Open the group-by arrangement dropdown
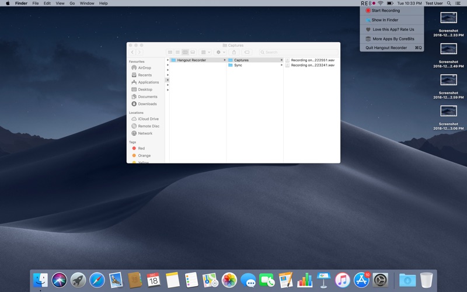467x292 pixels. click(x=205, y=52)
